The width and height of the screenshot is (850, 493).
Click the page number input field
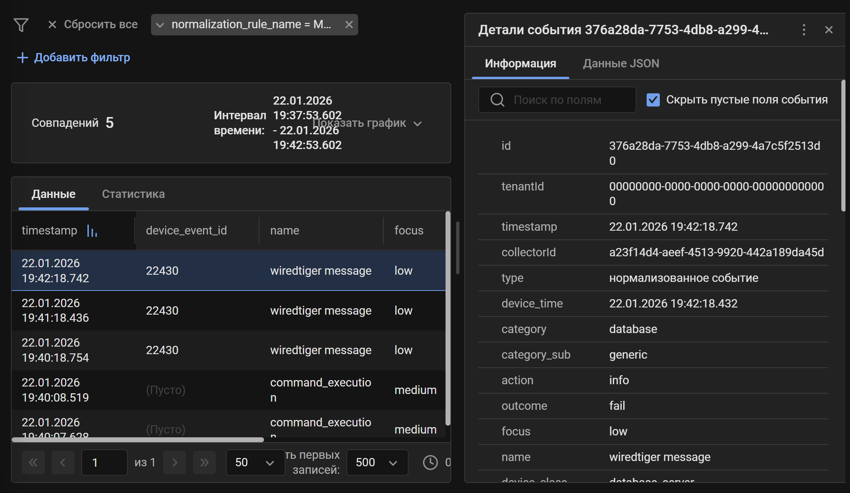coord(104,463)
